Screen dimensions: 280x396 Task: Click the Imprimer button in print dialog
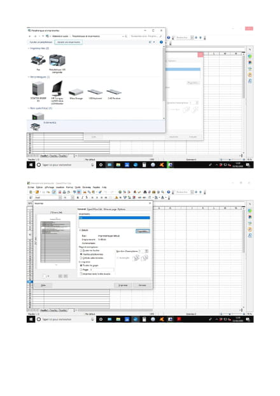coord(123,285)
